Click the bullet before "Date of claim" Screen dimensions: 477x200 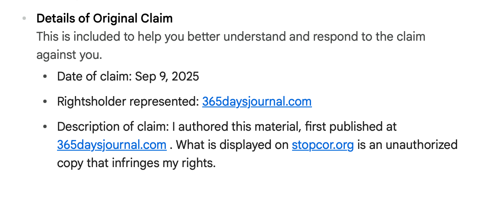click(x=46, y=77)
